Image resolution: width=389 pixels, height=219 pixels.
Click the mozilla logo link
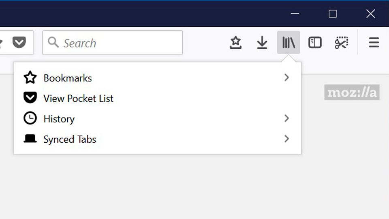[352, 92]
